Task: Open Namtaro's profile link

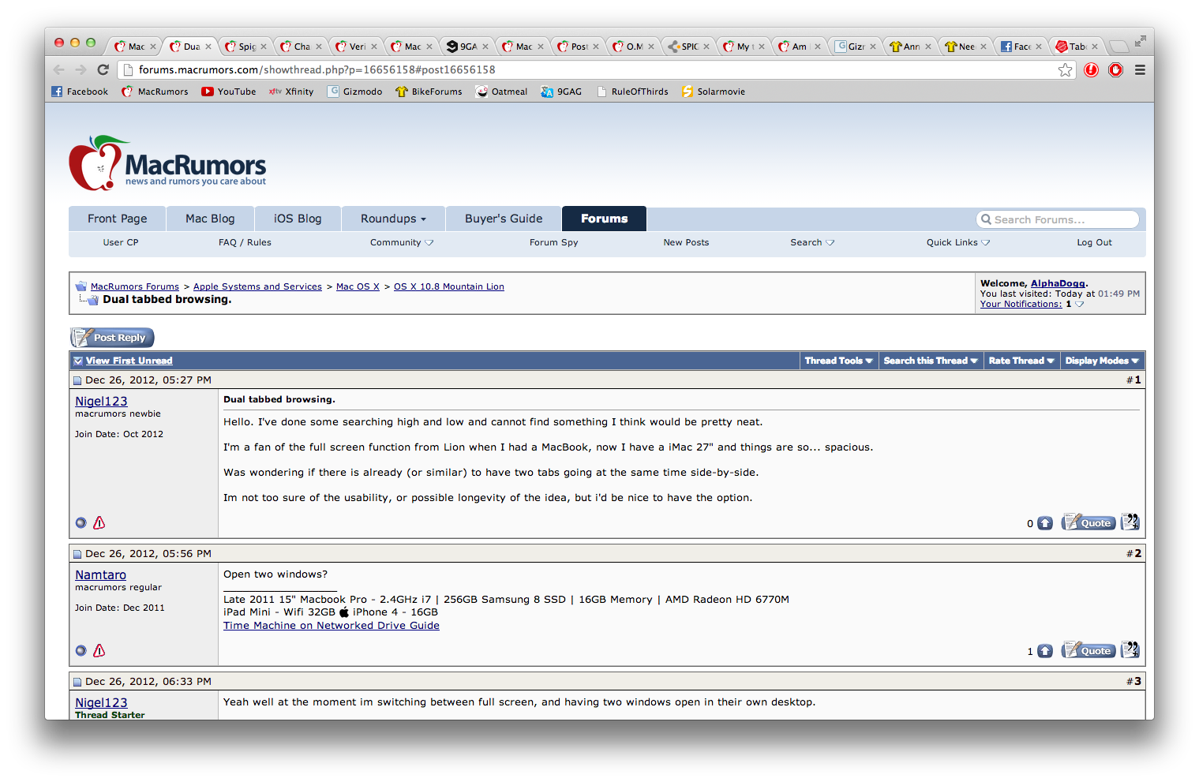Action: pyautogui.click(x=100, y=575)
